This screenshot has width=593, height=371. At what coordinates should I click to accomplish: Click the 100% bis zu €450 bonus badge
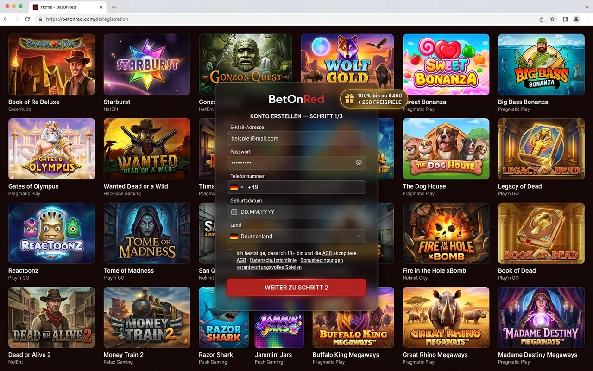click(374, 99)
